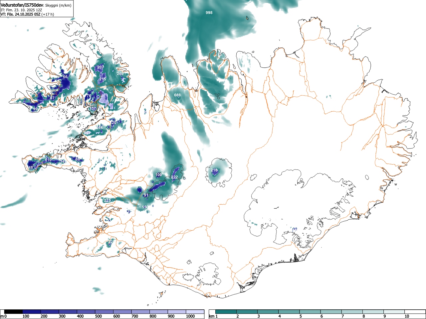Click the 998 visibility value offshore north
This screenshot has height=319, width=426.
tap(209, 13)
